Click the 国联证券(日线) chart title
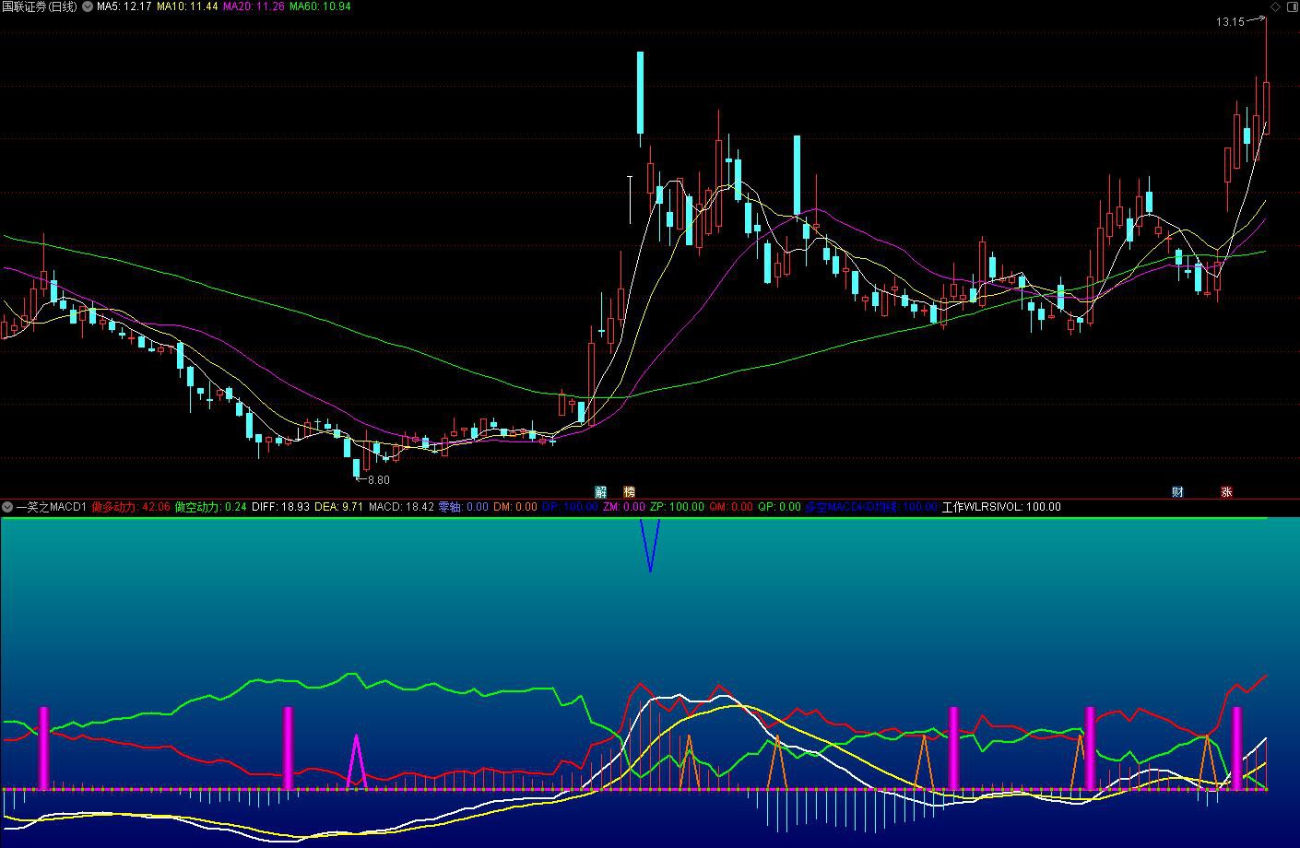This screenshot has width=1300, height=848. [41, 6]
